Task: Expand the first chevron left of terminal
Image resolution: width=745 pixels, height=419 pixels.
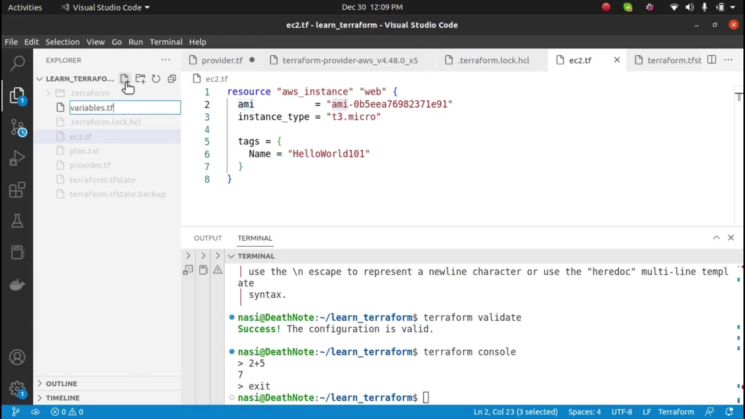Action: click(188, 256)
